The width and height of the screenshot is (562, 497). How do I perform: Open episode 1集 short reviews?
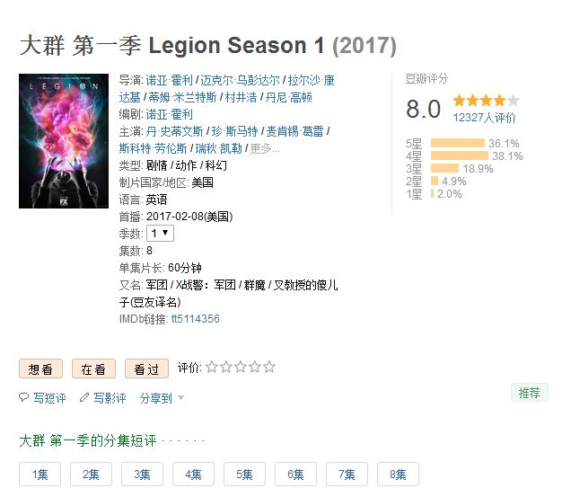40,475
